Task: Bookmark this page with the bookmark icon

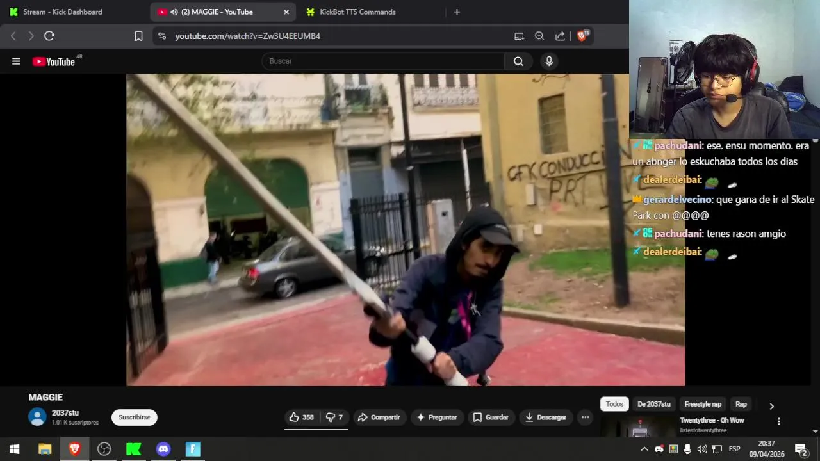Action: [x=138, y=36]
